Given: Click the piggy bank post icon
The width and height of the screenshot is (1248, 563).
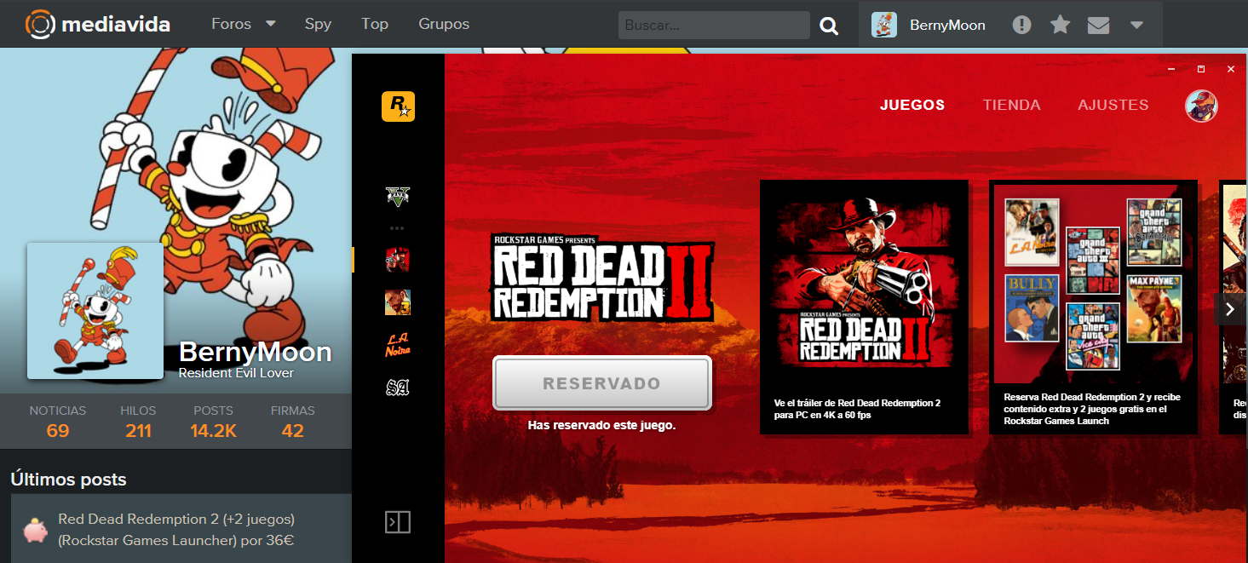Looking at the screenshot, I should point(35,531).
